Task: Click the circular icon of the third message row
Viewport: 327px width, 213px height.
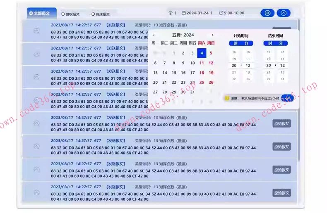Action: click(x=36, y=77)
